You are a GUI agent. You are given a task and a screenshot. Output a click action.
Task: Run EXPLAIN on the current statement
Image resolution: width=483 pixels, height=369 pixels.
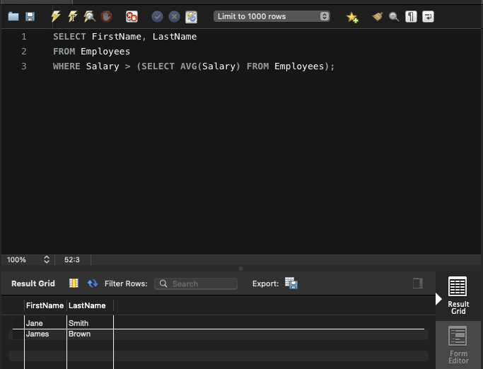tap(89, 16)
